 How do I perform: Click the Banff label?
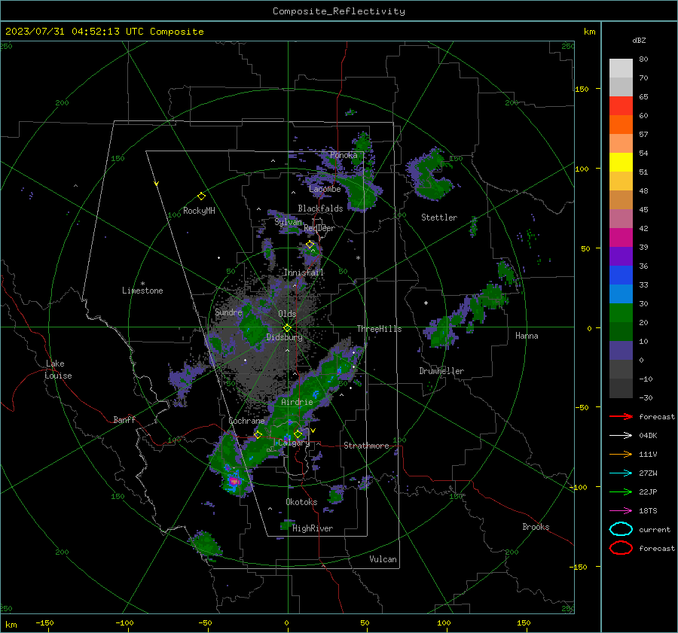tap(124, 419)
